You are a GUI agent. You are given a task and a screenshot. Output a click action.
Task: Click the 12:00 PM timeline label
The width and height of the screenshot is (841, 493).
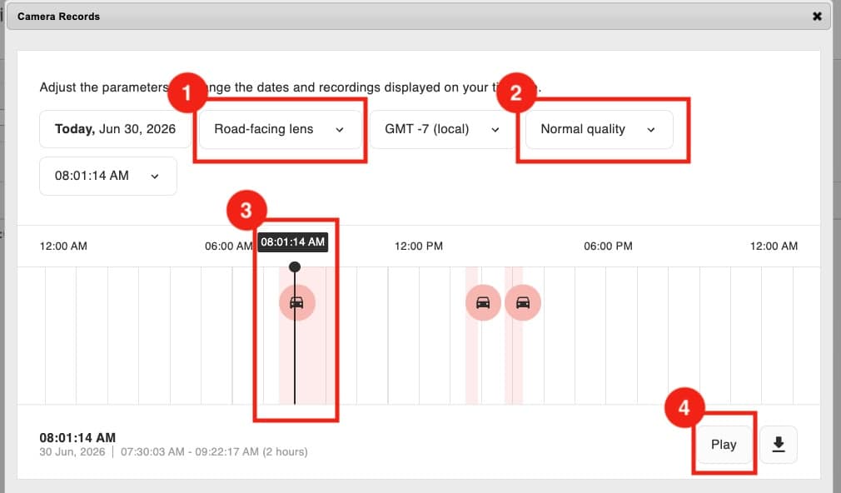[x=419, y=246]
